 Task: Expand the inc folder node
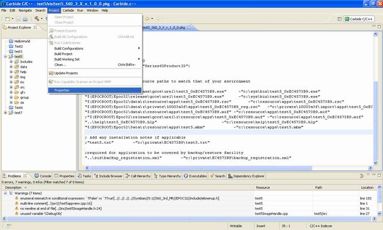click(x=11, y=82)
